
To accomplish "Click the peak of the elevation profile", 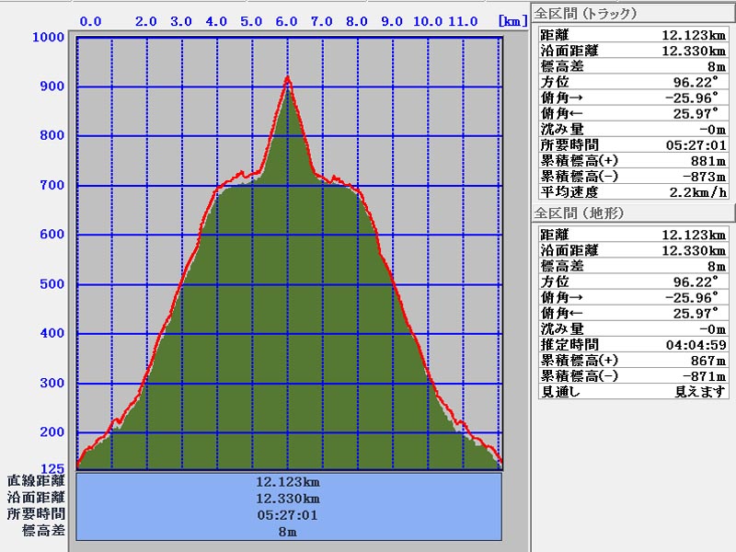I will click(288, 78).
